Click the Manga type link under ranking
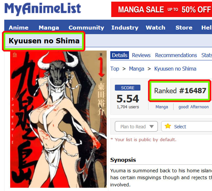This screenshot has height=191, width=212. coord(162,107)
